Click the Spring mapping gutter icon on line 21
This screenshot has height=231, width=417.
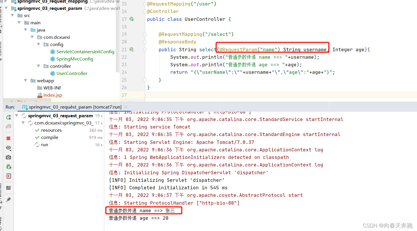pyautogui.click(x=132, y=49)
